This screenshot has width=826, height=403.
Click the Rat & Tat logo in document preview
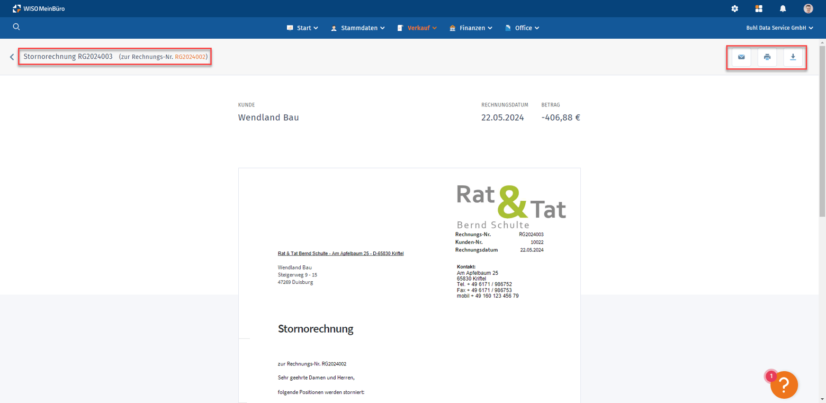pyautogui.click(x=511, y=206)
